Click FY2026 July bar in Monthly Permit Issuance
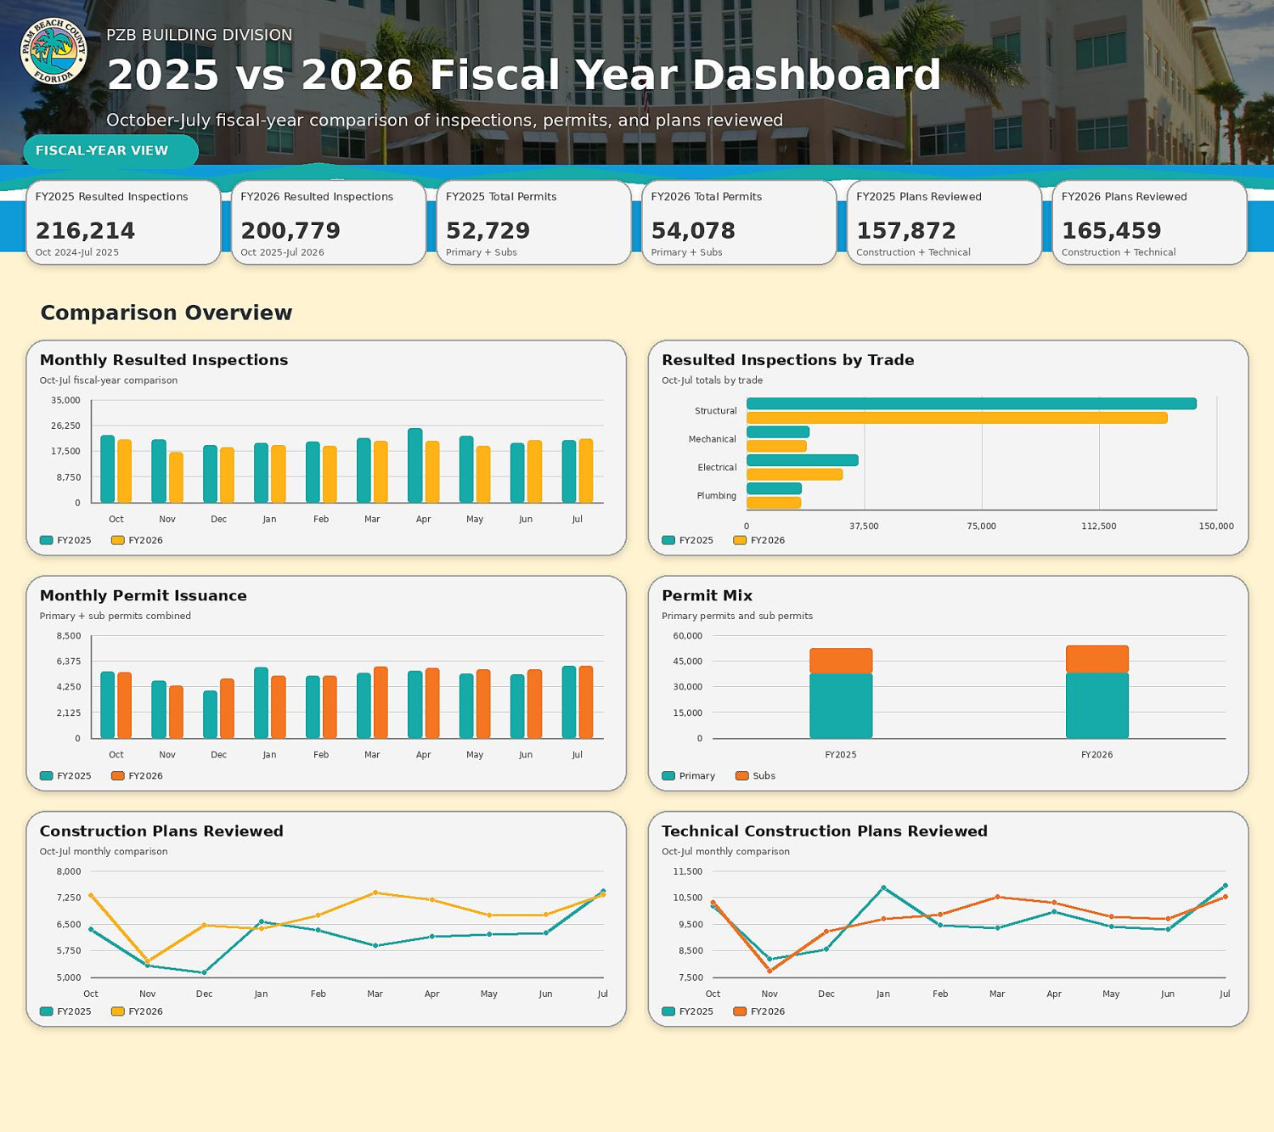Viewport: 1274px width, 1132px height. tap(586, 702)
